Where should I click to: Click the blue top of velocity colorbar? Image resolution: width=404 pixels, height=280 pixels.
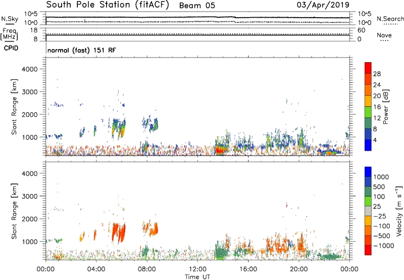368,172
